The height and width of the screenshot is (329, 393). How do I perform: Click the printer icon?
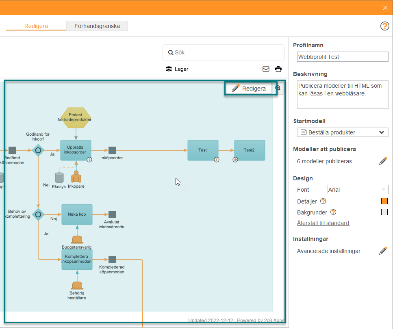click(x=278, y=69)
